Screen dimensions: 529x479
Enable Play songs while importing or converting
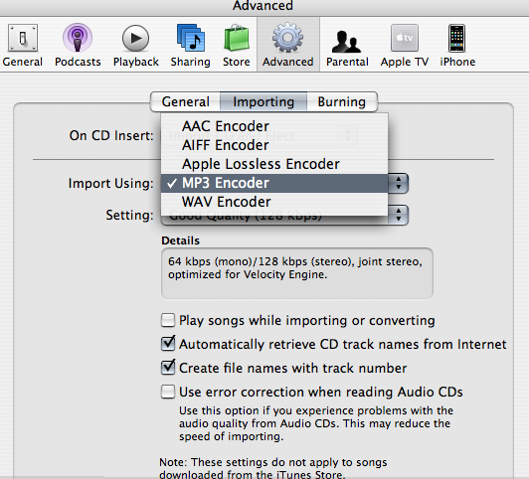click(168, 320)
